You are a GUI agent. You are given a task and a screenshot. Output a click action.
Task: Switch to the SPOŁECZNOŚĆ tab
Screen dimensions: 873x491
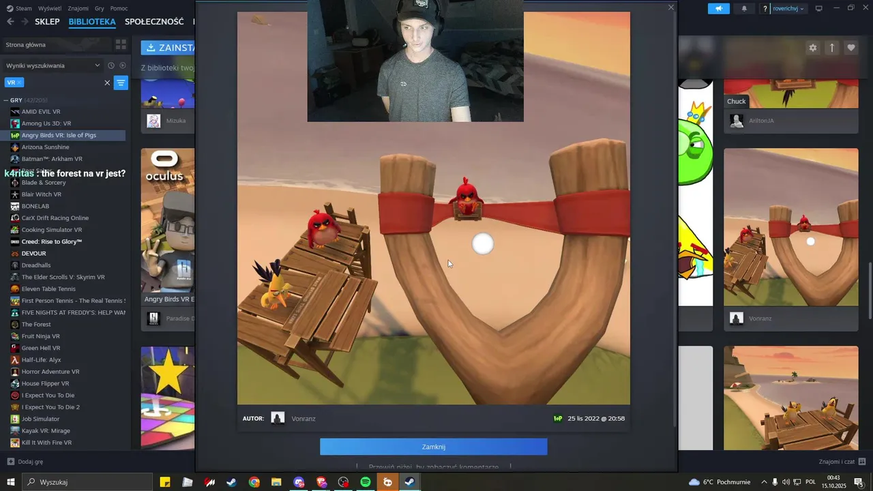pyautogui.click(x=154, y=22)
